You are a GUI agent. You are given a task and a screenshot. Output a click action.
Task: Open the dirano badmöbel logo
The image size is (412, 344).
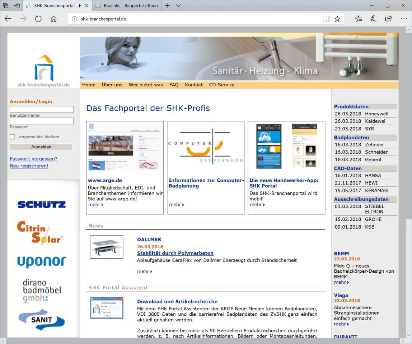(x=42, y=290)
